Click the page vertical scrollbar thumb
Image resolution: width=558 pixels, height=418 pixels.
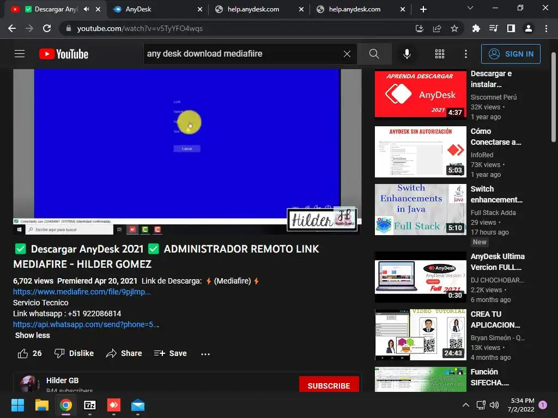(x=554, y=97)
